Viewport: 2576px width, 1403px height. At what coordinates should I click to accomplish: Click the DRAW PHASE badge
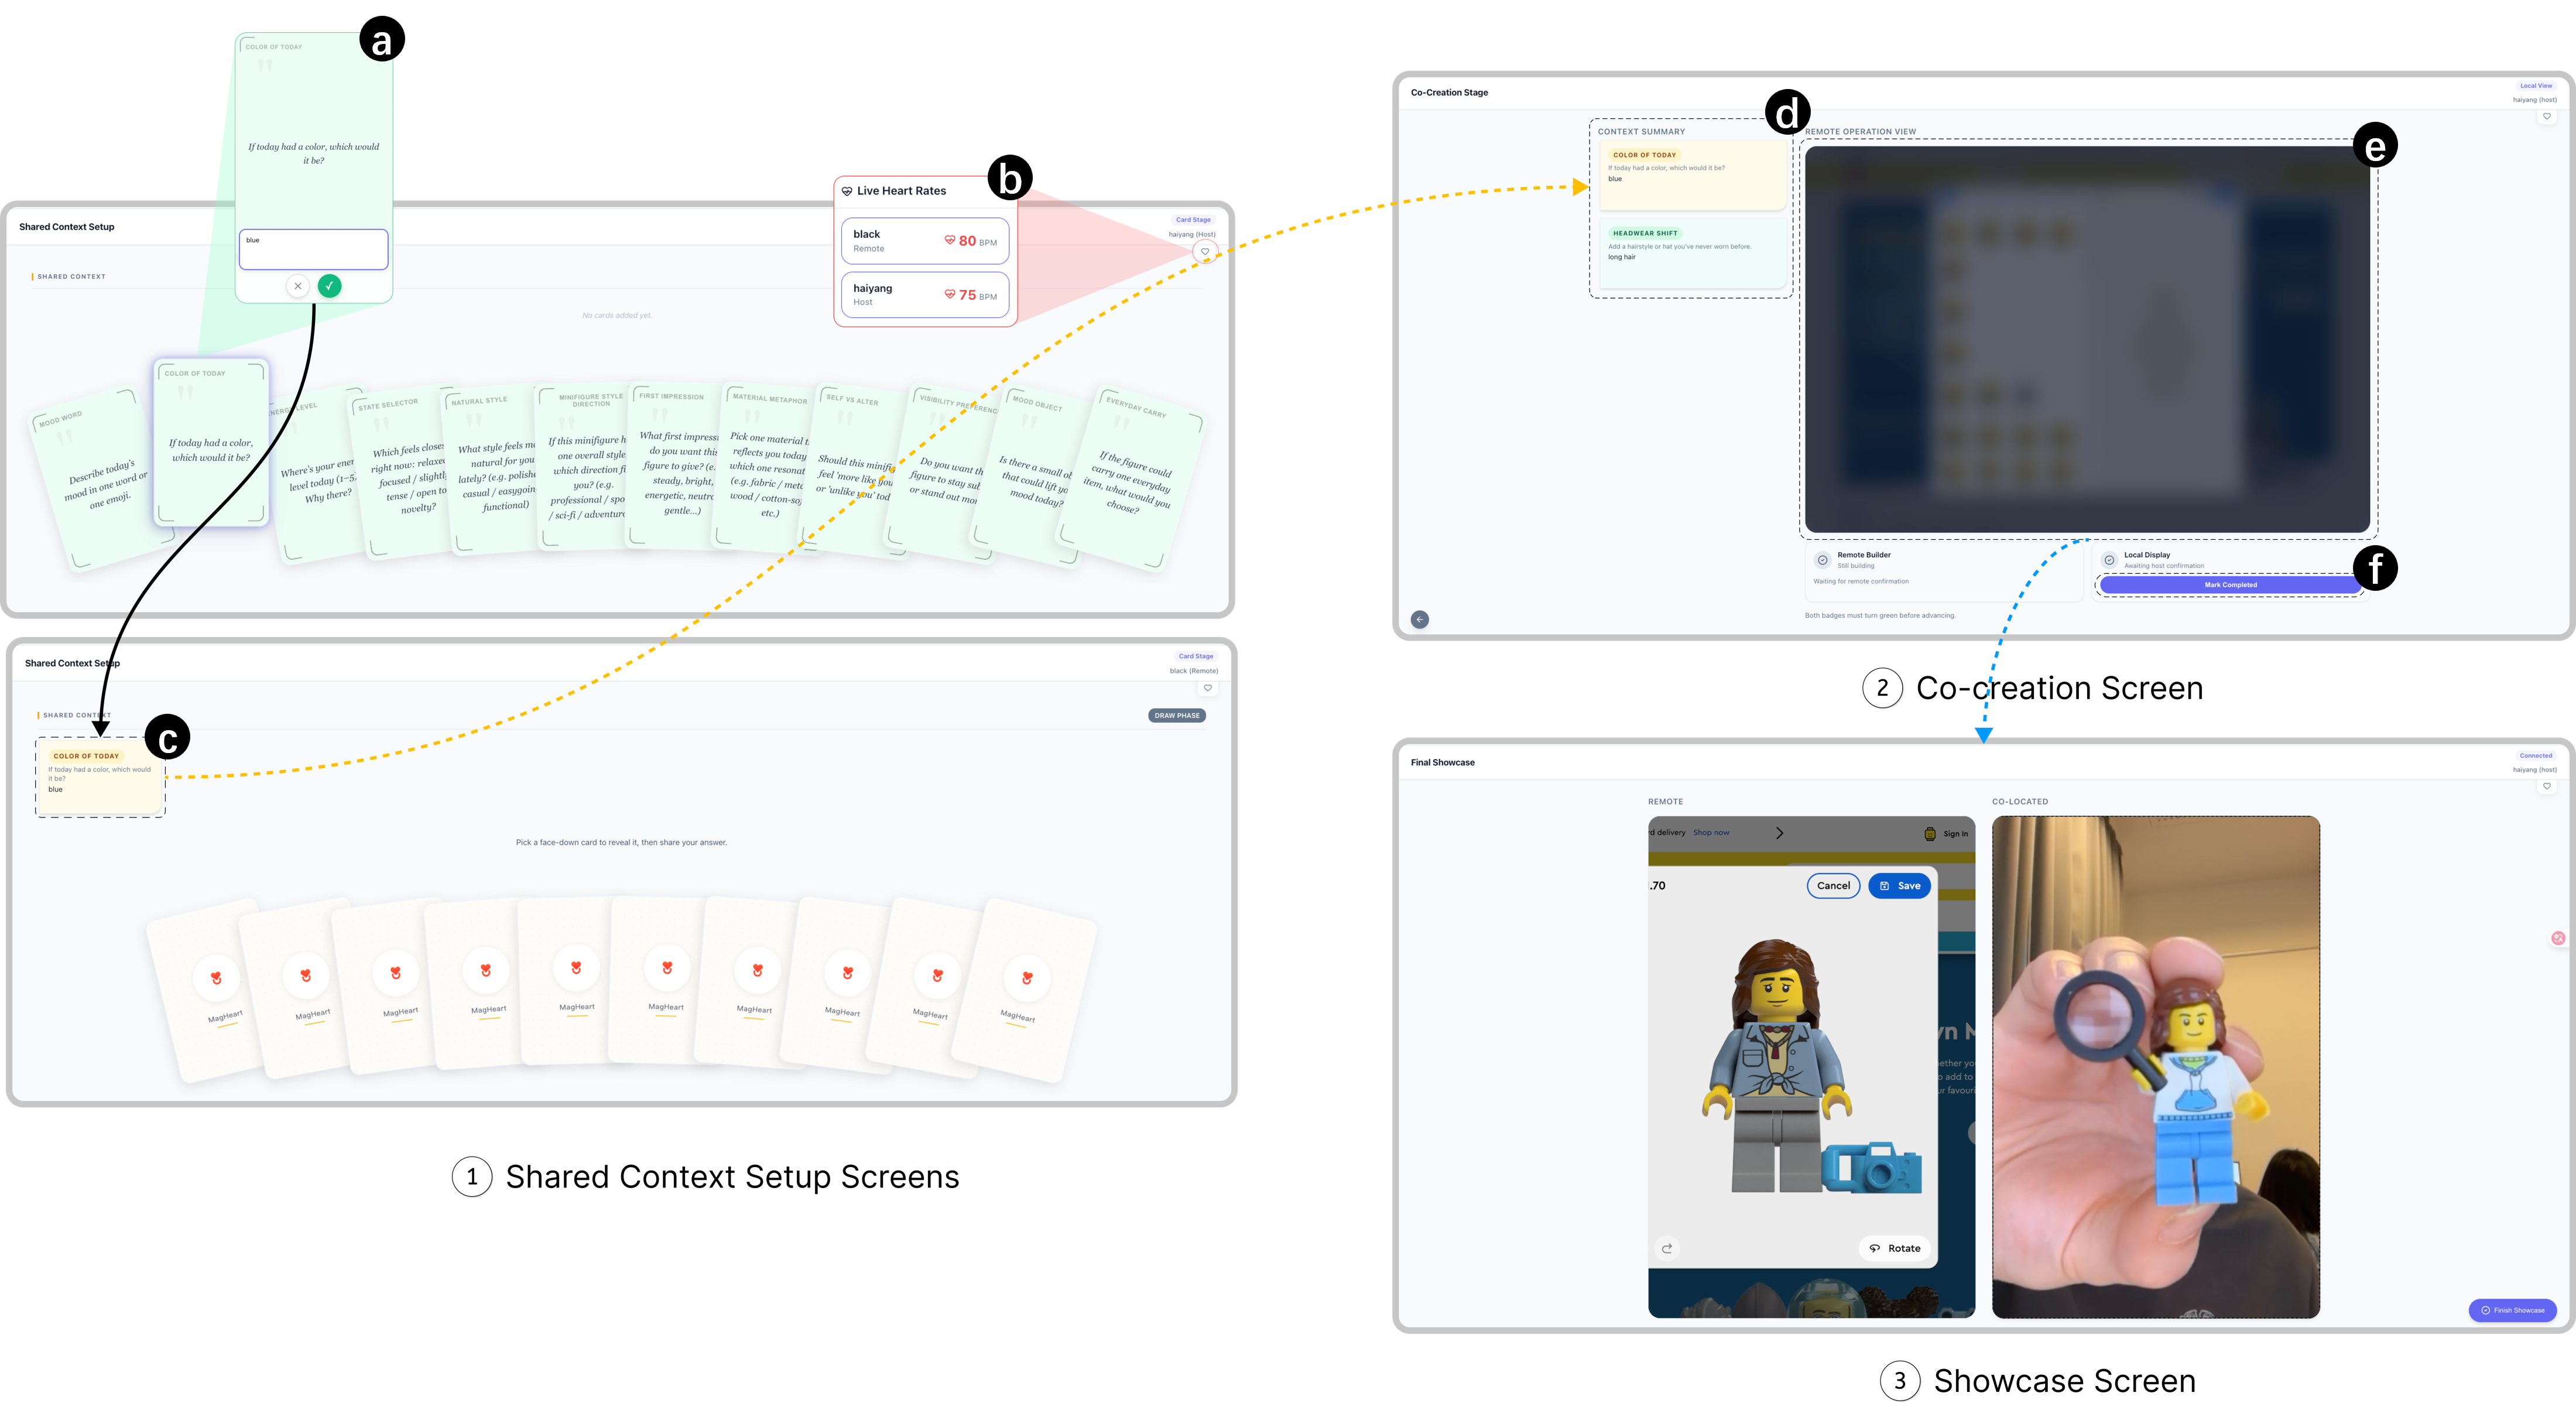coord(1177,715)
